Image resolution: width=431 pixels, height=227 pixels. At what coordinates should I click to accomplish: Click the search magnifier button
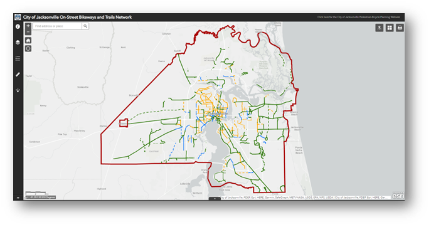[x=85, y=26]
